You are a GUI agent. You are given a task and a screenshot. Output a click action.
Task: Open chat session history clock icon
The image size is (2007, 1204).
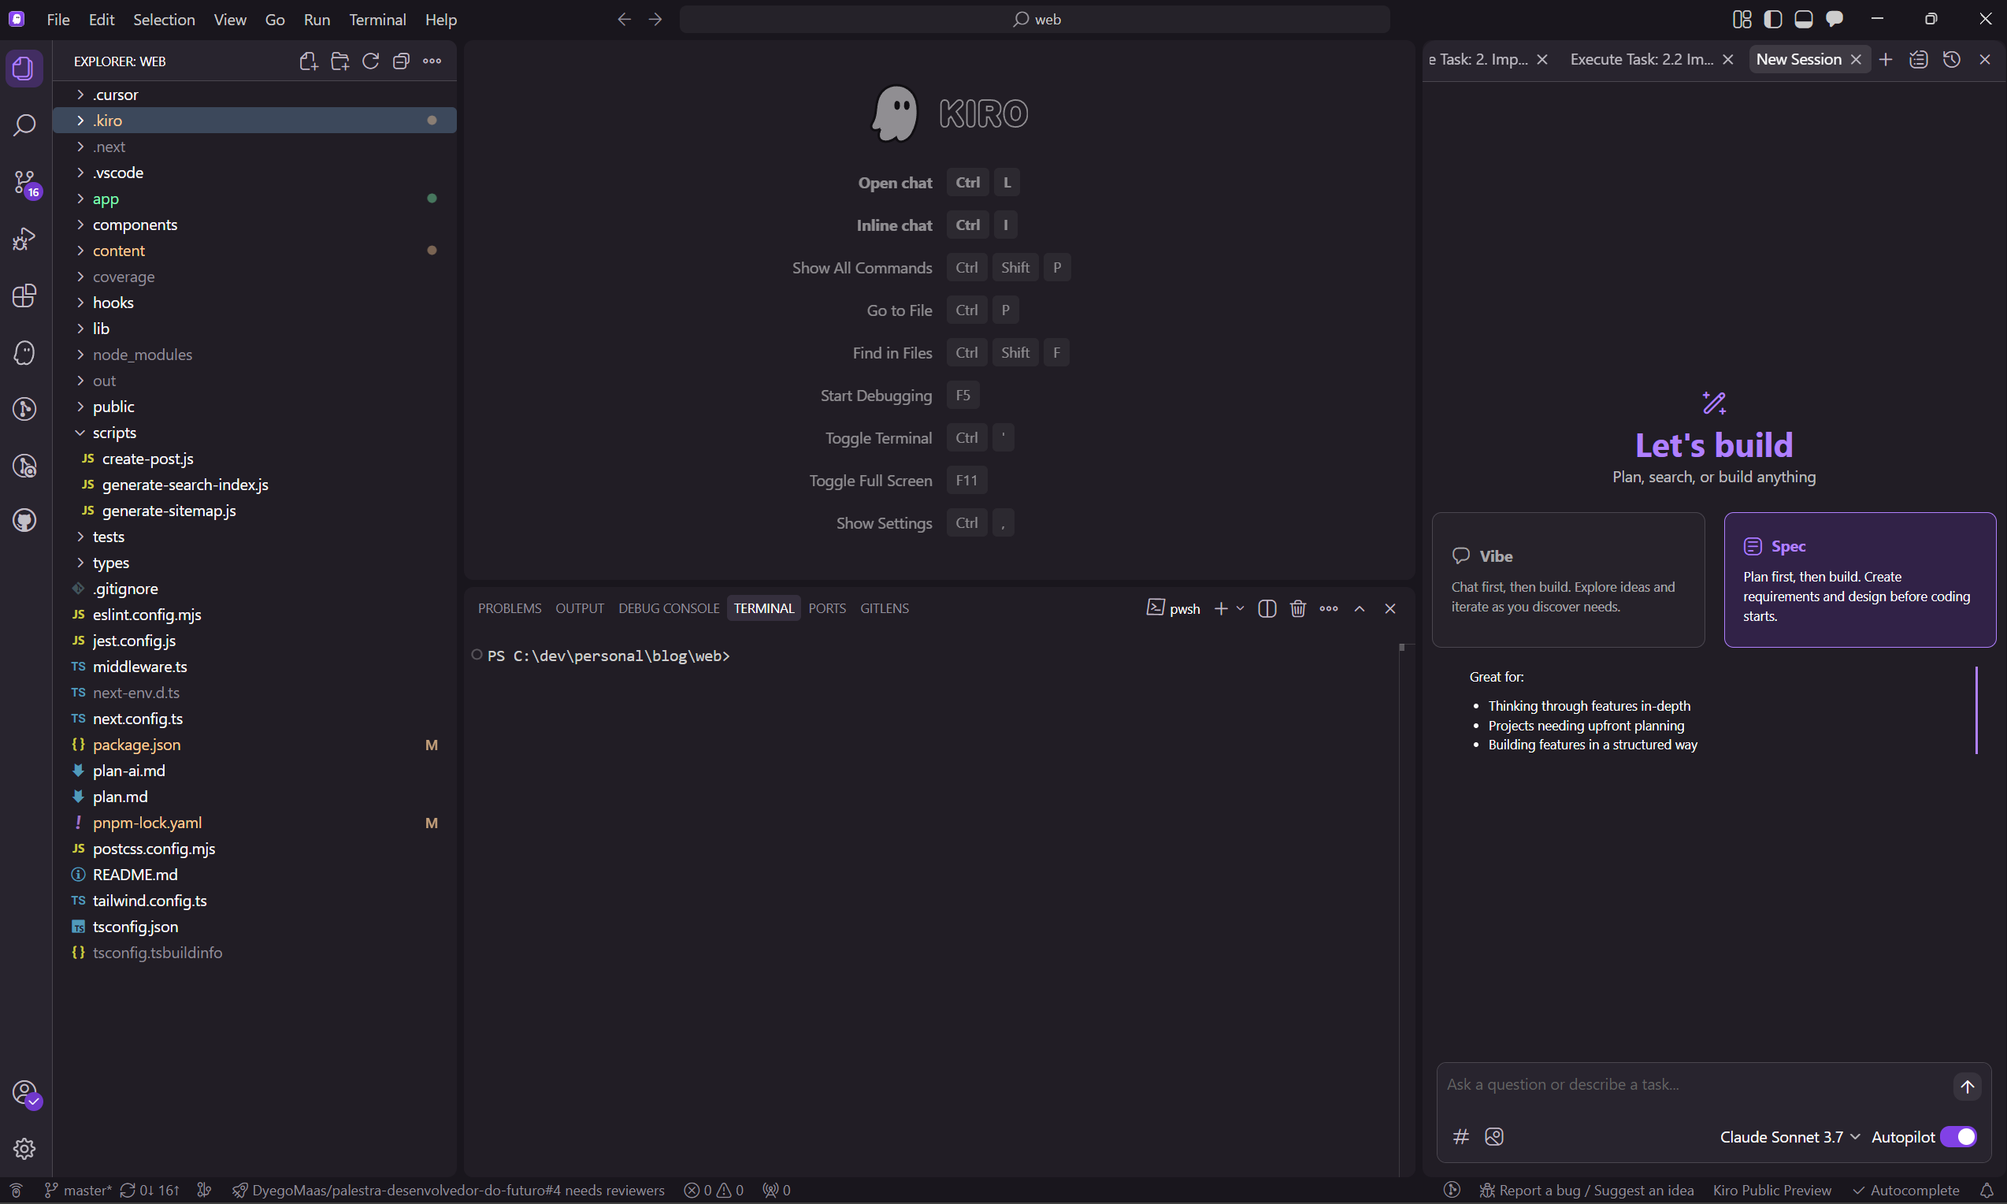tap(1951, 59)
